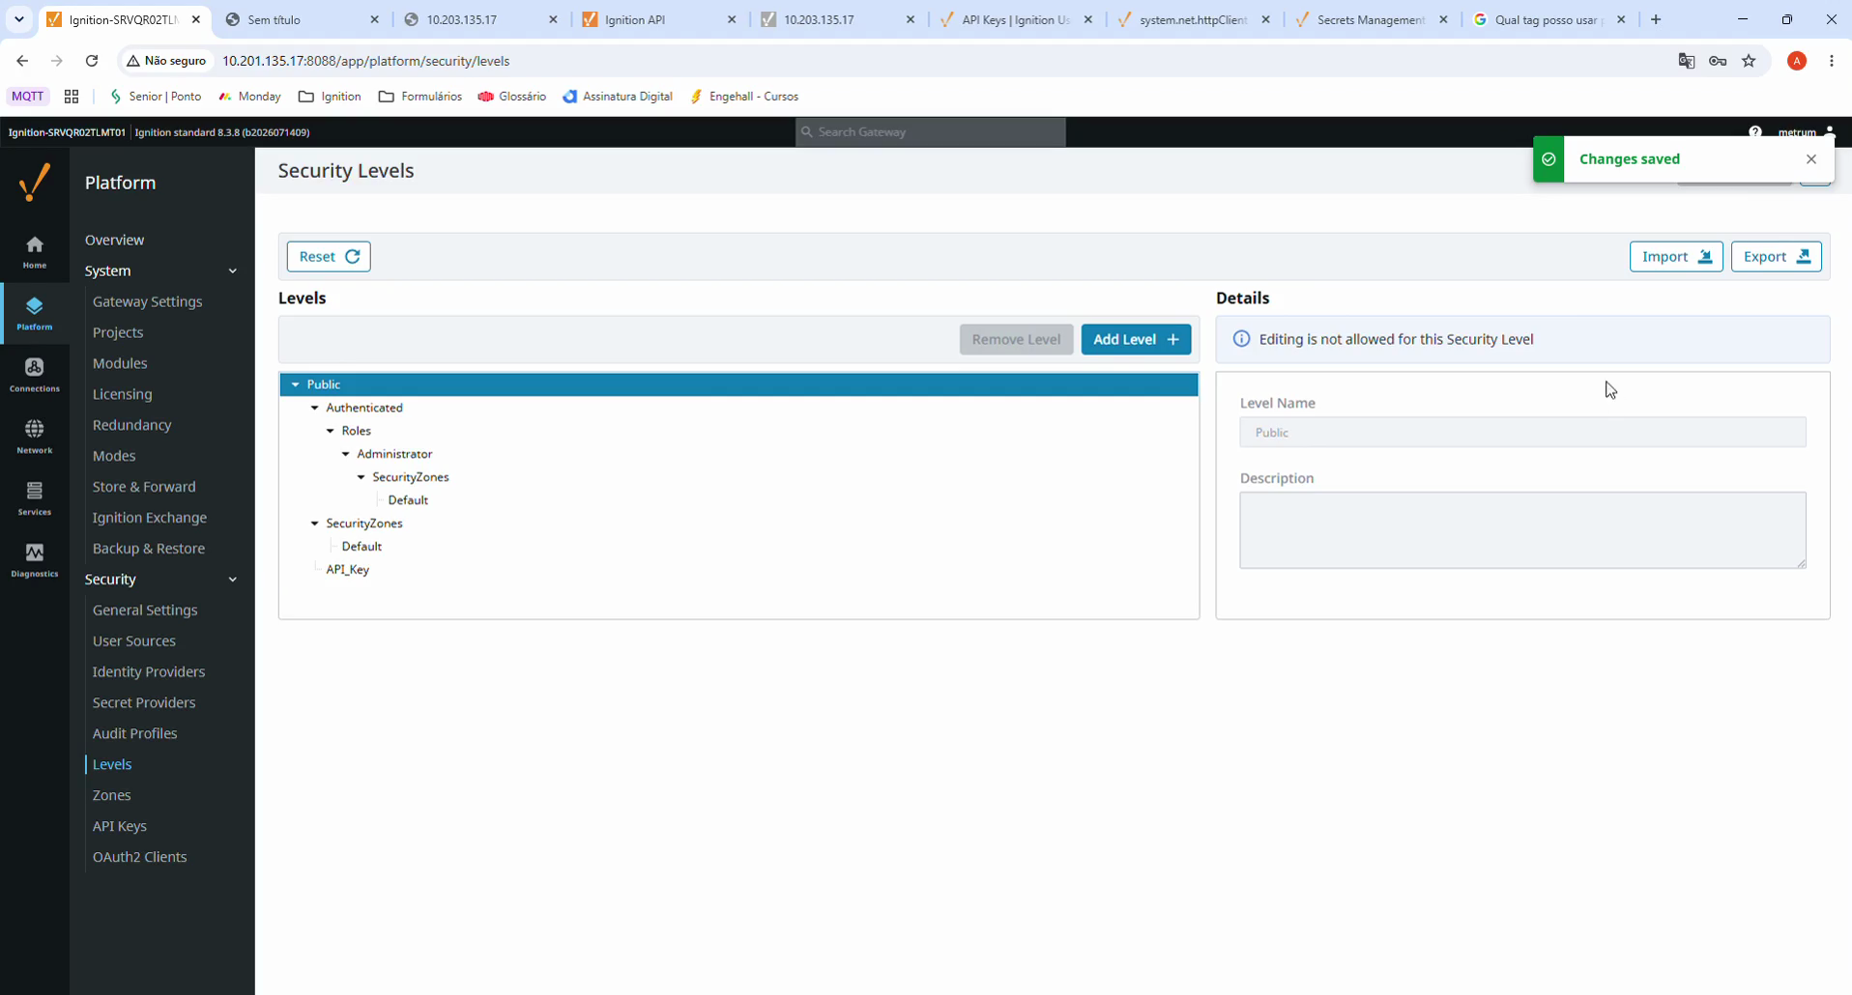Click the Não seguro security indicator
The height and width of the screenshot is (995, 1852).
point(166,61)
